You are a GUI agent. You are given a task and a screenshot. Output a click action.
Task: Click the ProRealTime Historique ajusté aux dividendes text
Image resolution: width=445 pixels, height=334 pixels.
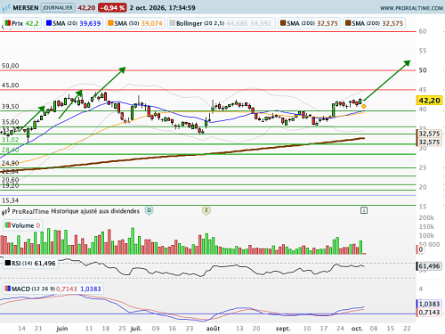(x=76, y=211)
